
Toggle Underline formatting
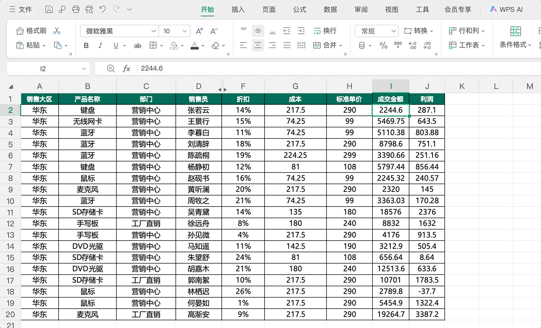(x=116, y=45)
